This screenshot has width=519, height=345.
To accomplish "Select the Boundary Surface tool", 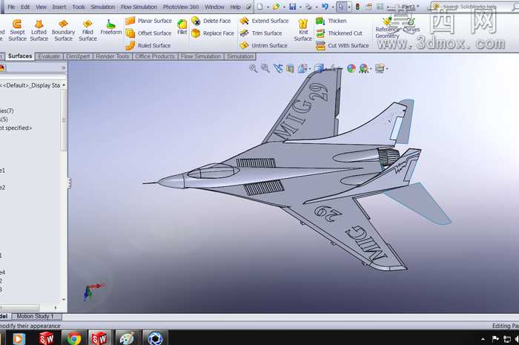I will [x=63, y=30].
